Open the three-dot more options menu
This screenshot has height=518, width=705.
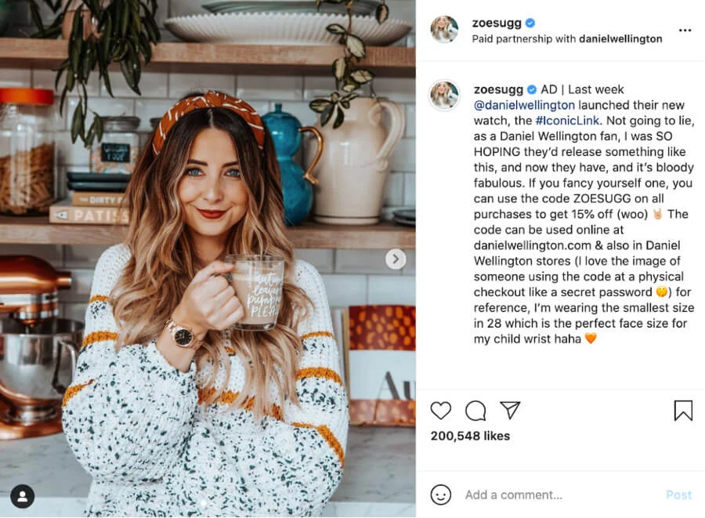coord(685,30)
